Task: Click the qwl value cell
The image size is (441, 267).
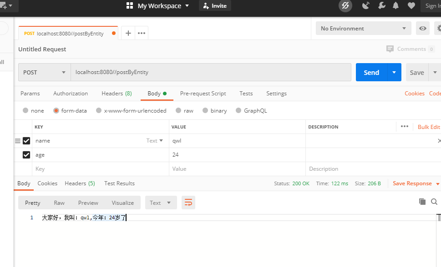Action: pyautogui.click(x=237, y=141)
